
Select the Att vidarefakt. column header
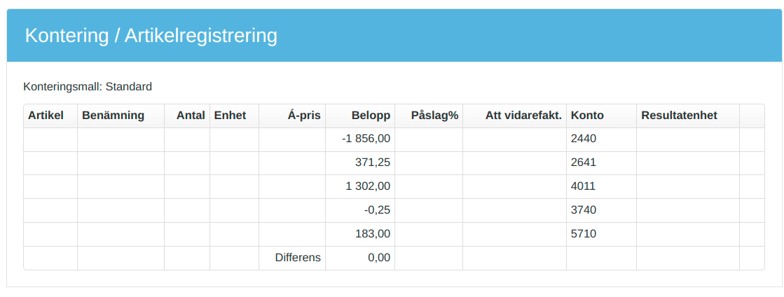tap(523, 116)
